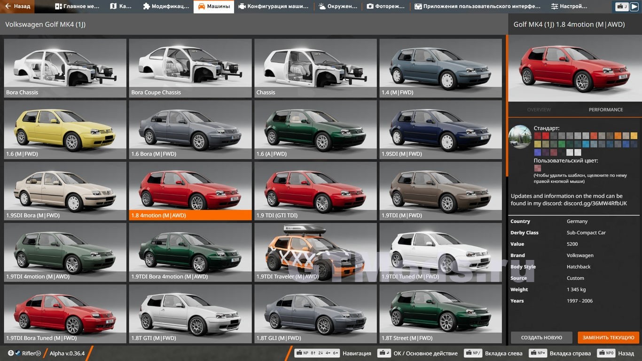Choose the 1.6 (A|FWD) green car
642x361 pixels.
(x=315, y=130)
